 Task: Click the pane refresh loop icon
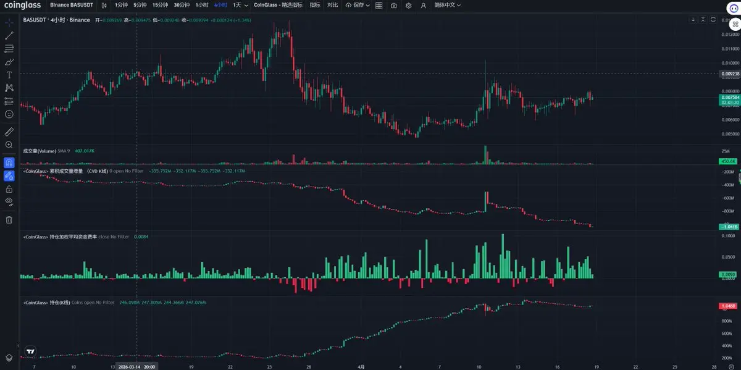[x=713, y=20]
